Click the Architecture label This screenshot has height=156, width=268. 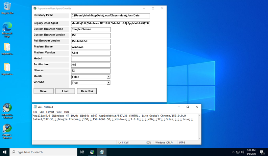coord(41,64)
